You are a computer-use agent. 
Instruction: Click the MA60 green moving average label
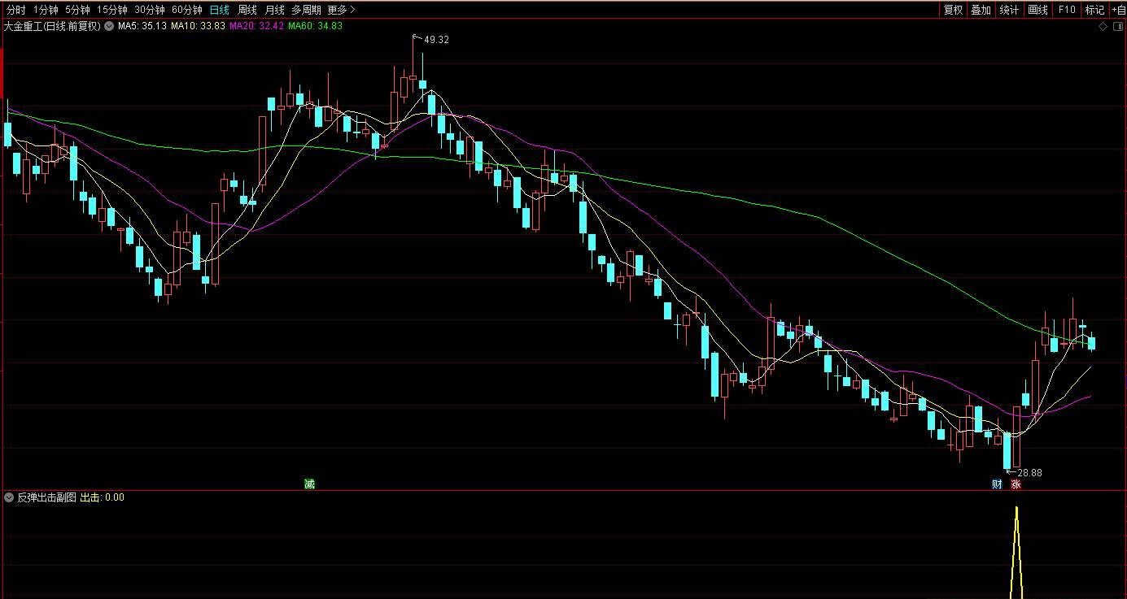coord(315,26)
